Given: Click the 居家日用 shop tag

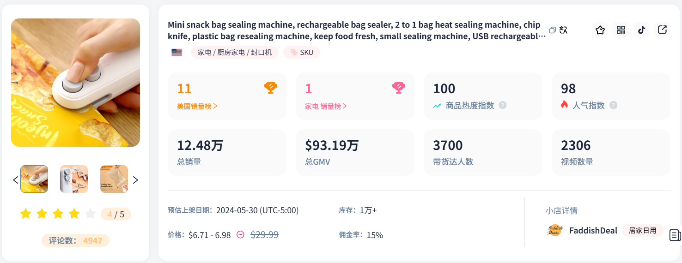Looking at the screenshot, I should pyautogui.click(x=642, y=230).
